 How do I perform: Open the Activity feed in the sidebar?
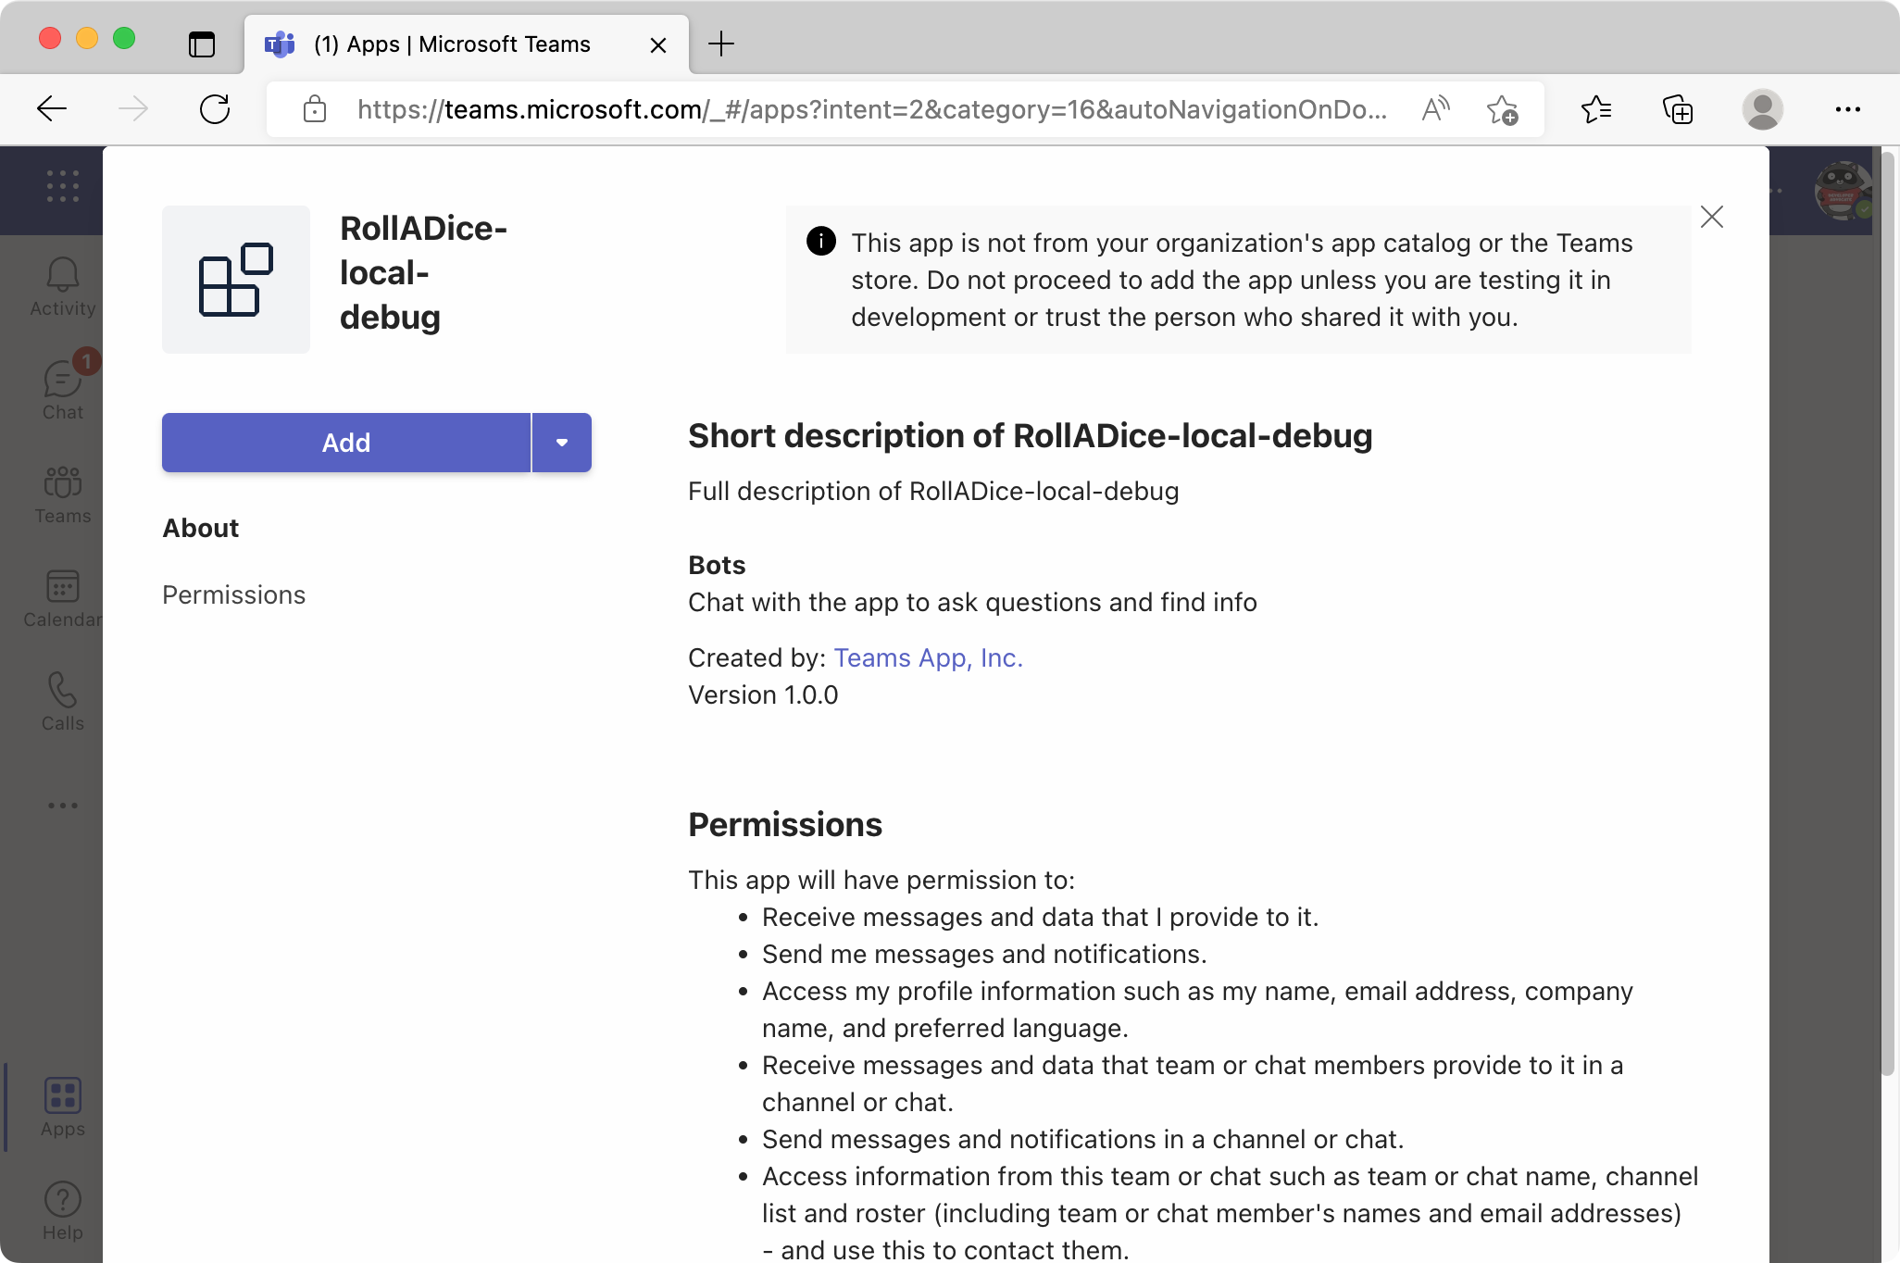pos(61,285)
